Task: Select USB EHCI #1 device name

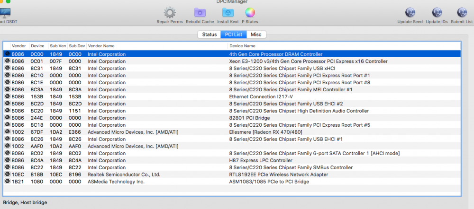Action: pyautogui.click(x=286, y=139)
